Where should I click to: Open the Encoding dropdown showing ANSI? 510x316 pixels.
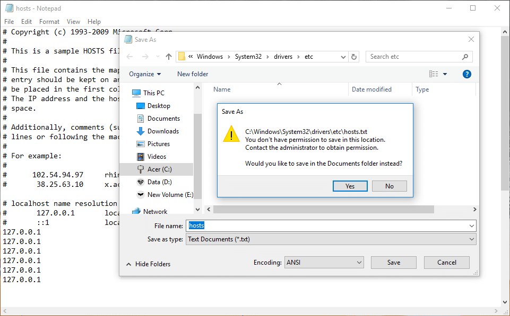324,262
